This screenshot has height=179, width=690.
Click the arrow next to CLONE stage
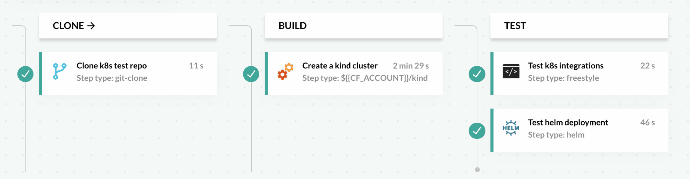click(x=91, y=26)
